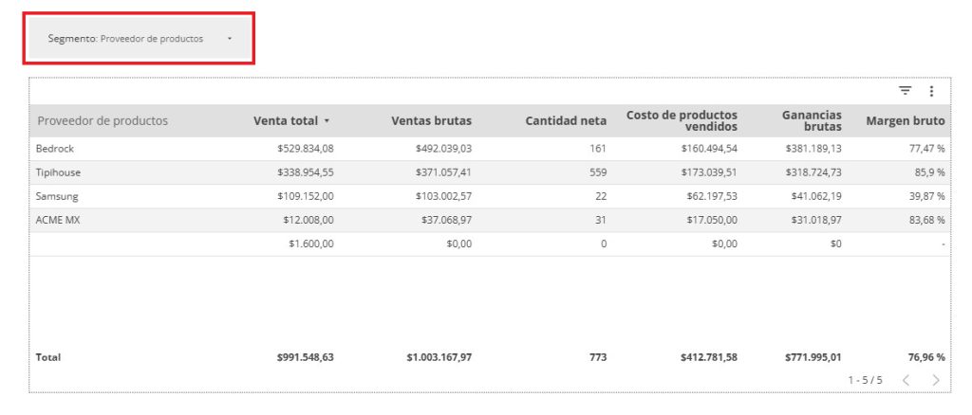
Task: Click net quantity value 559
Action: tap(598, 172)
